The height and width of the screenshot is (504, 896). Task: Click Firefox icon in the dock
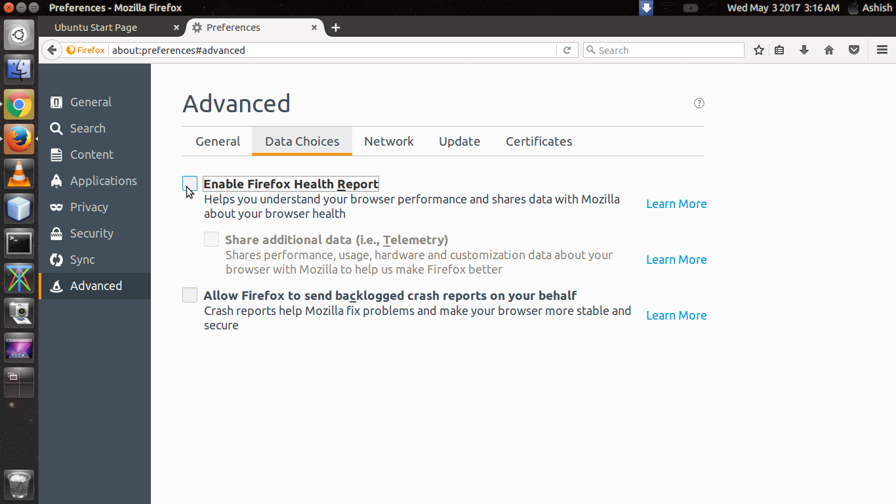point(19,139)
